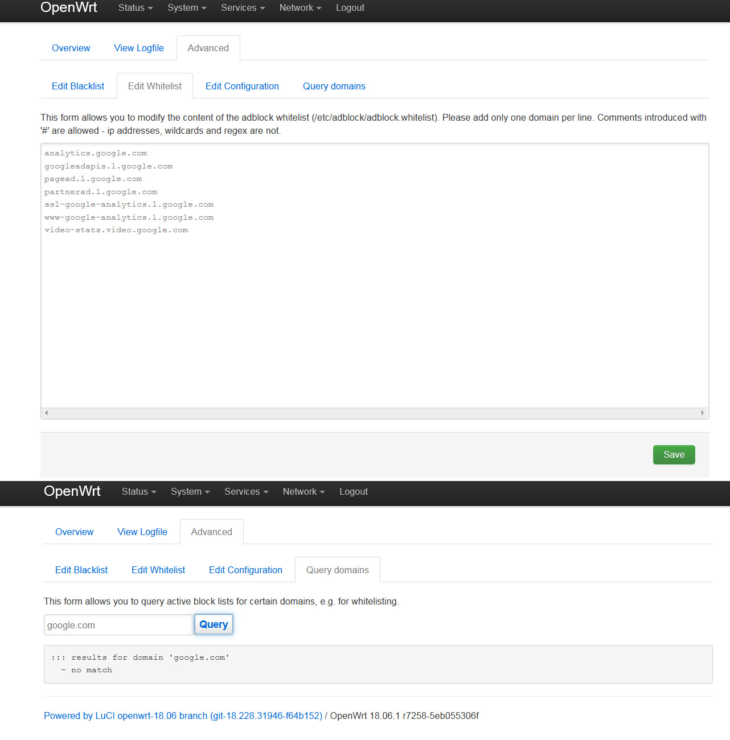Open the Edit Whitelist subtab in the bottom page
730x740 pixels.
click(158, 570)
